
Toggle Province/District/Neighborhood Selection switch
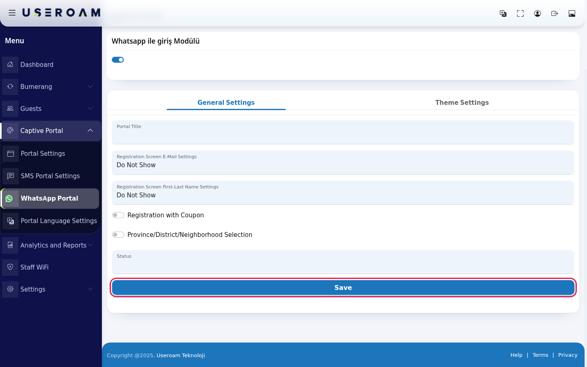(118, 235)
